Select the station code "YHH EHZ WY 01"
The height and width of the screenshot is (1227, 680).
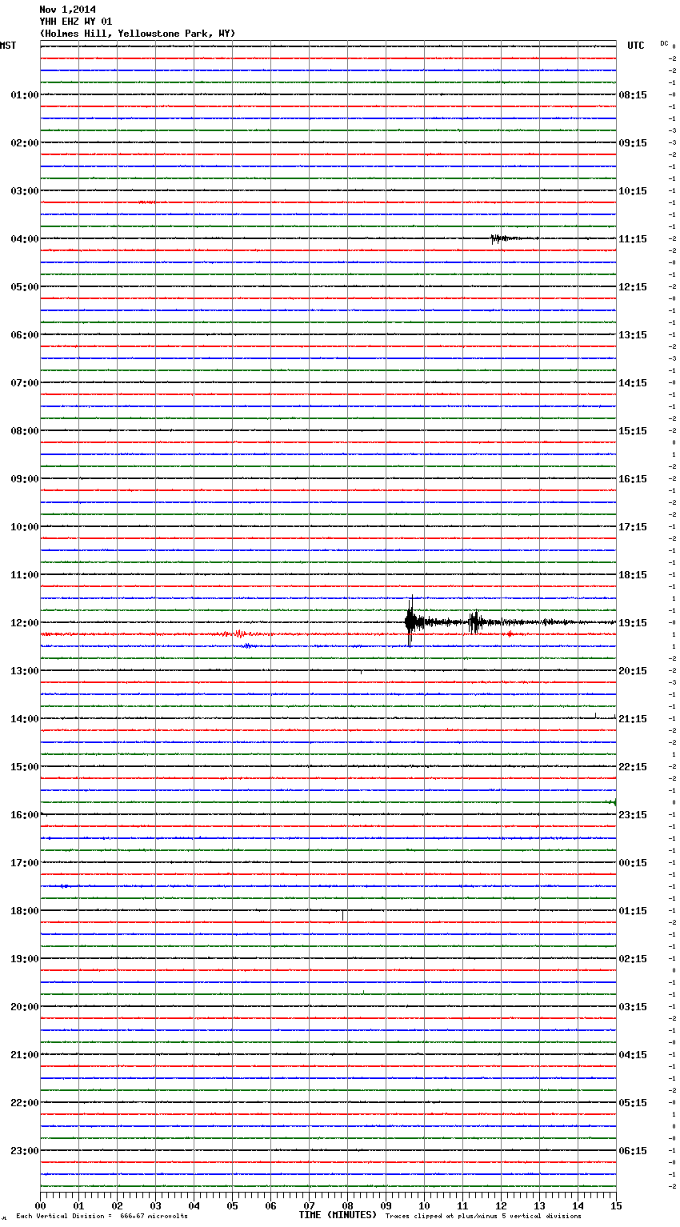click(76, 22)
